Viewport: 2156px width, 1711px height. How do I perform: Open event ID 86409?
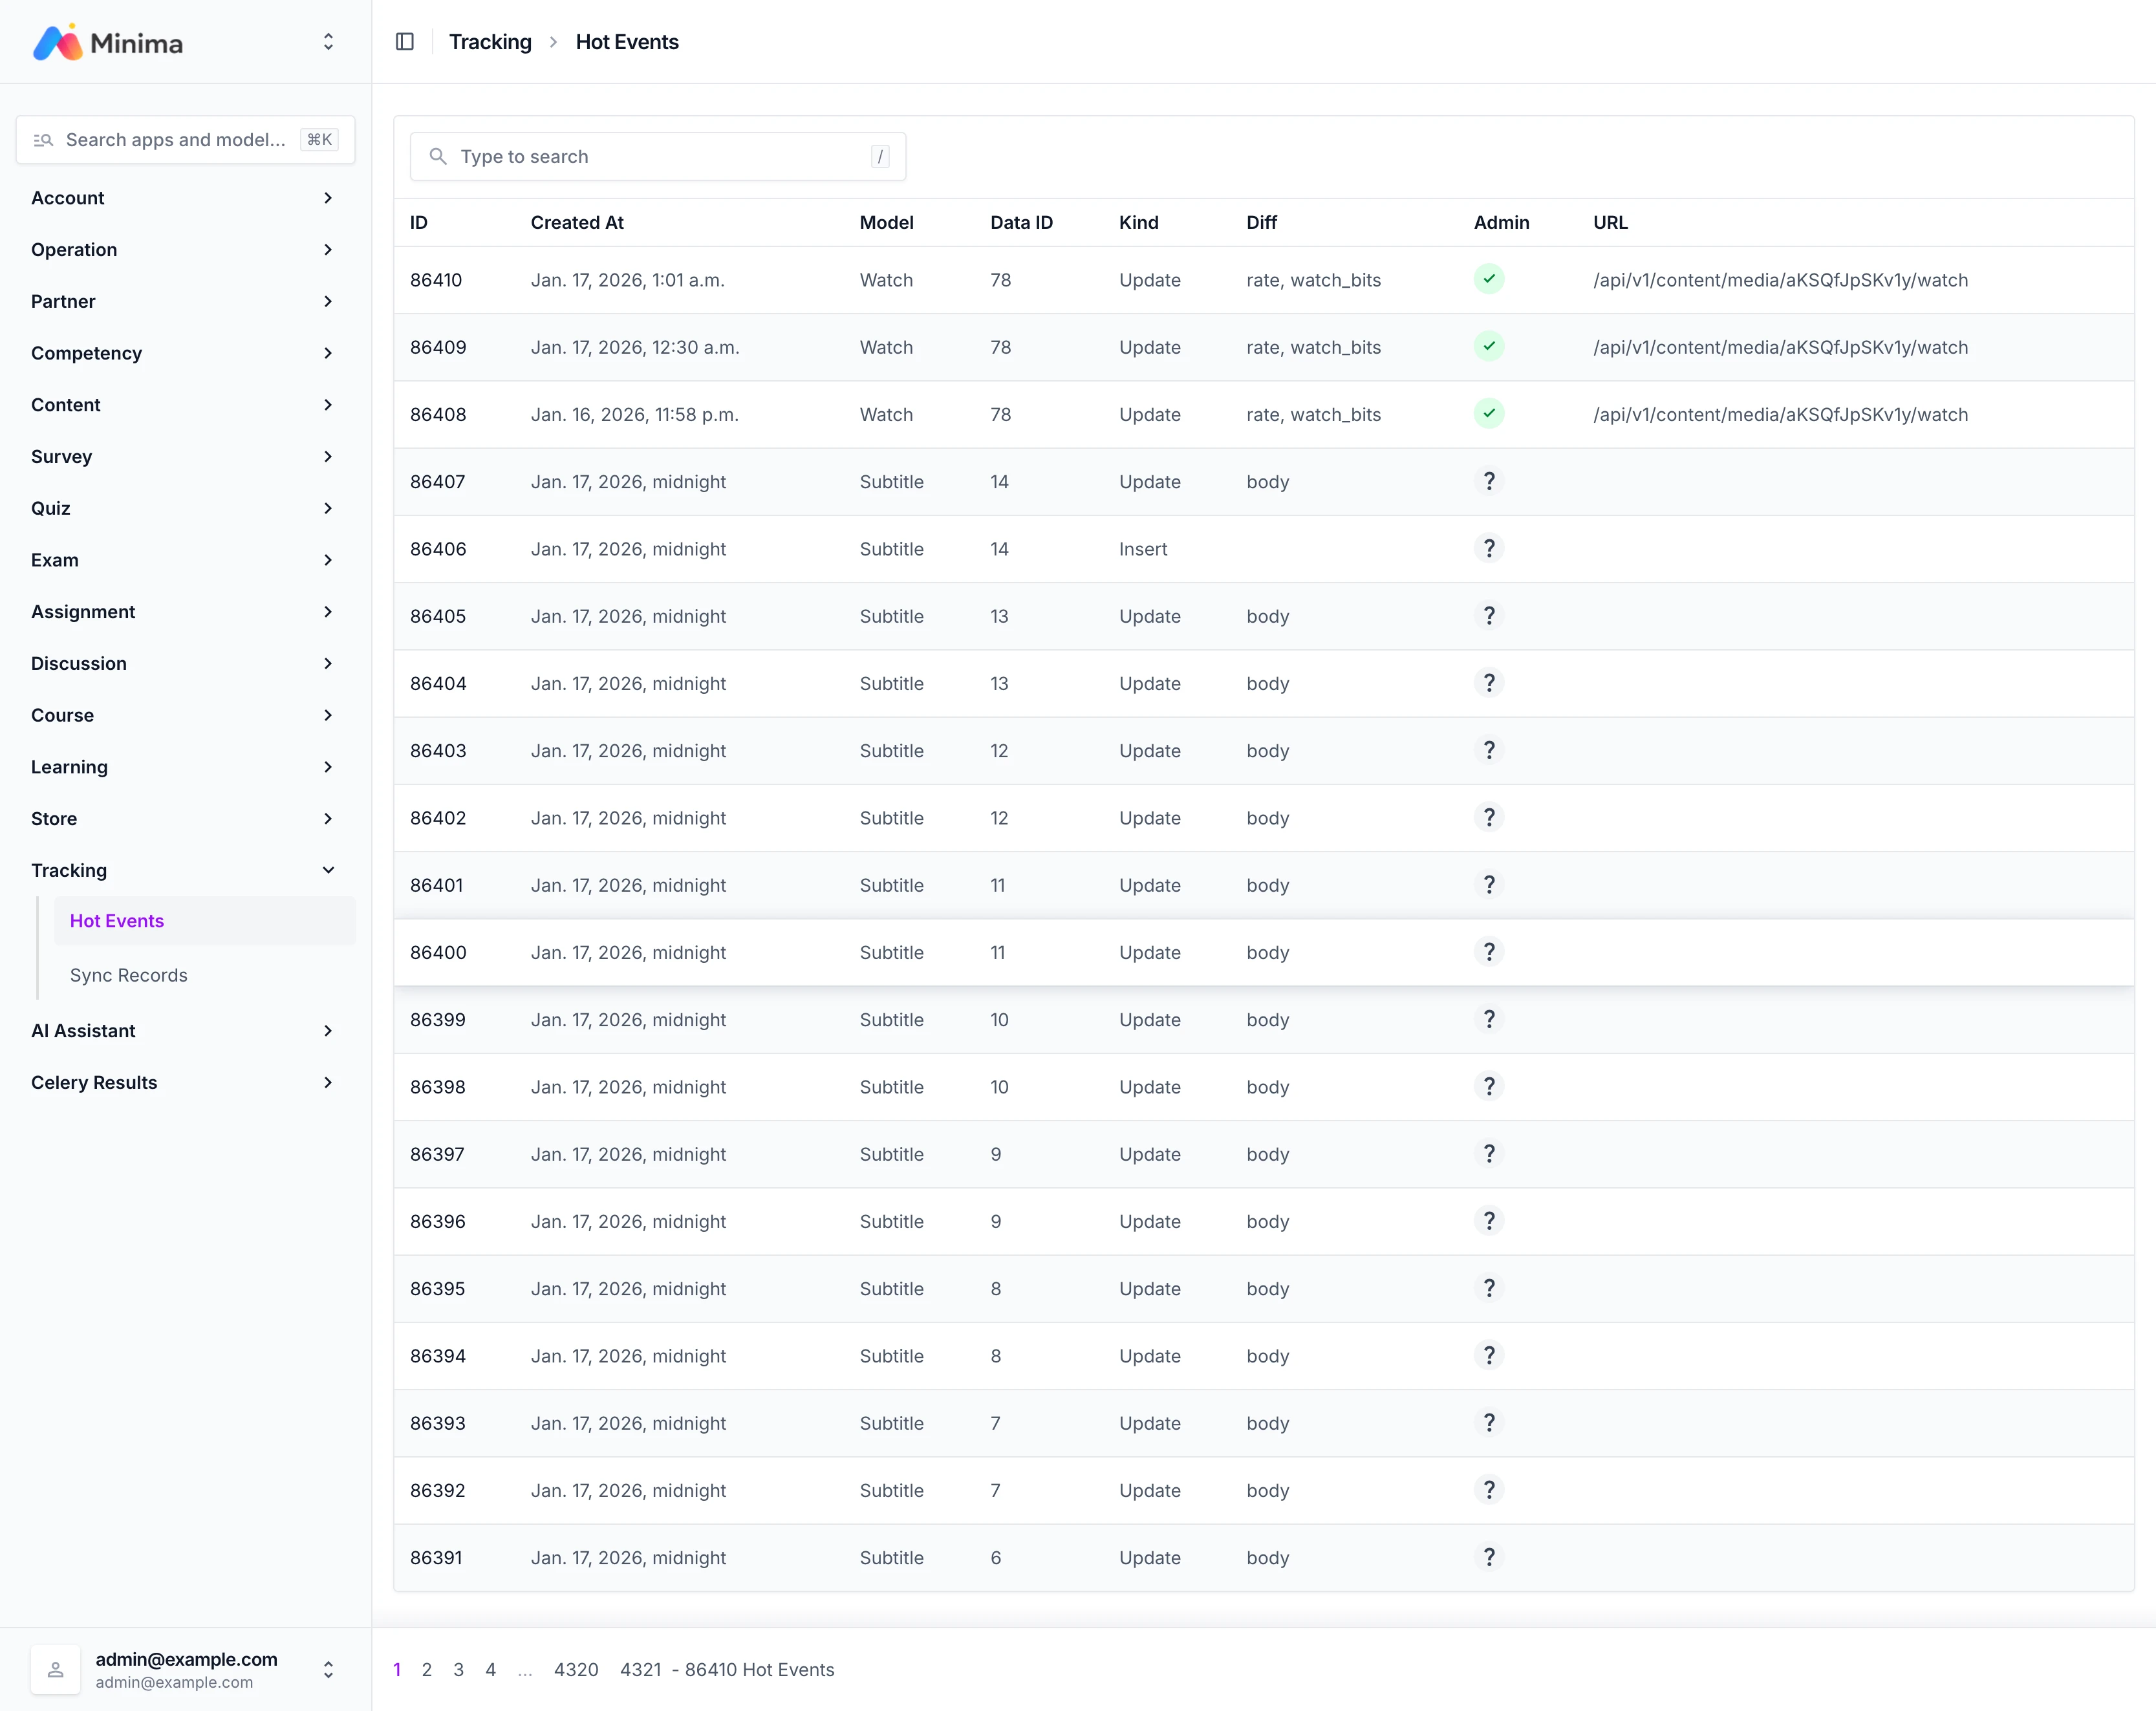(438, 347)
